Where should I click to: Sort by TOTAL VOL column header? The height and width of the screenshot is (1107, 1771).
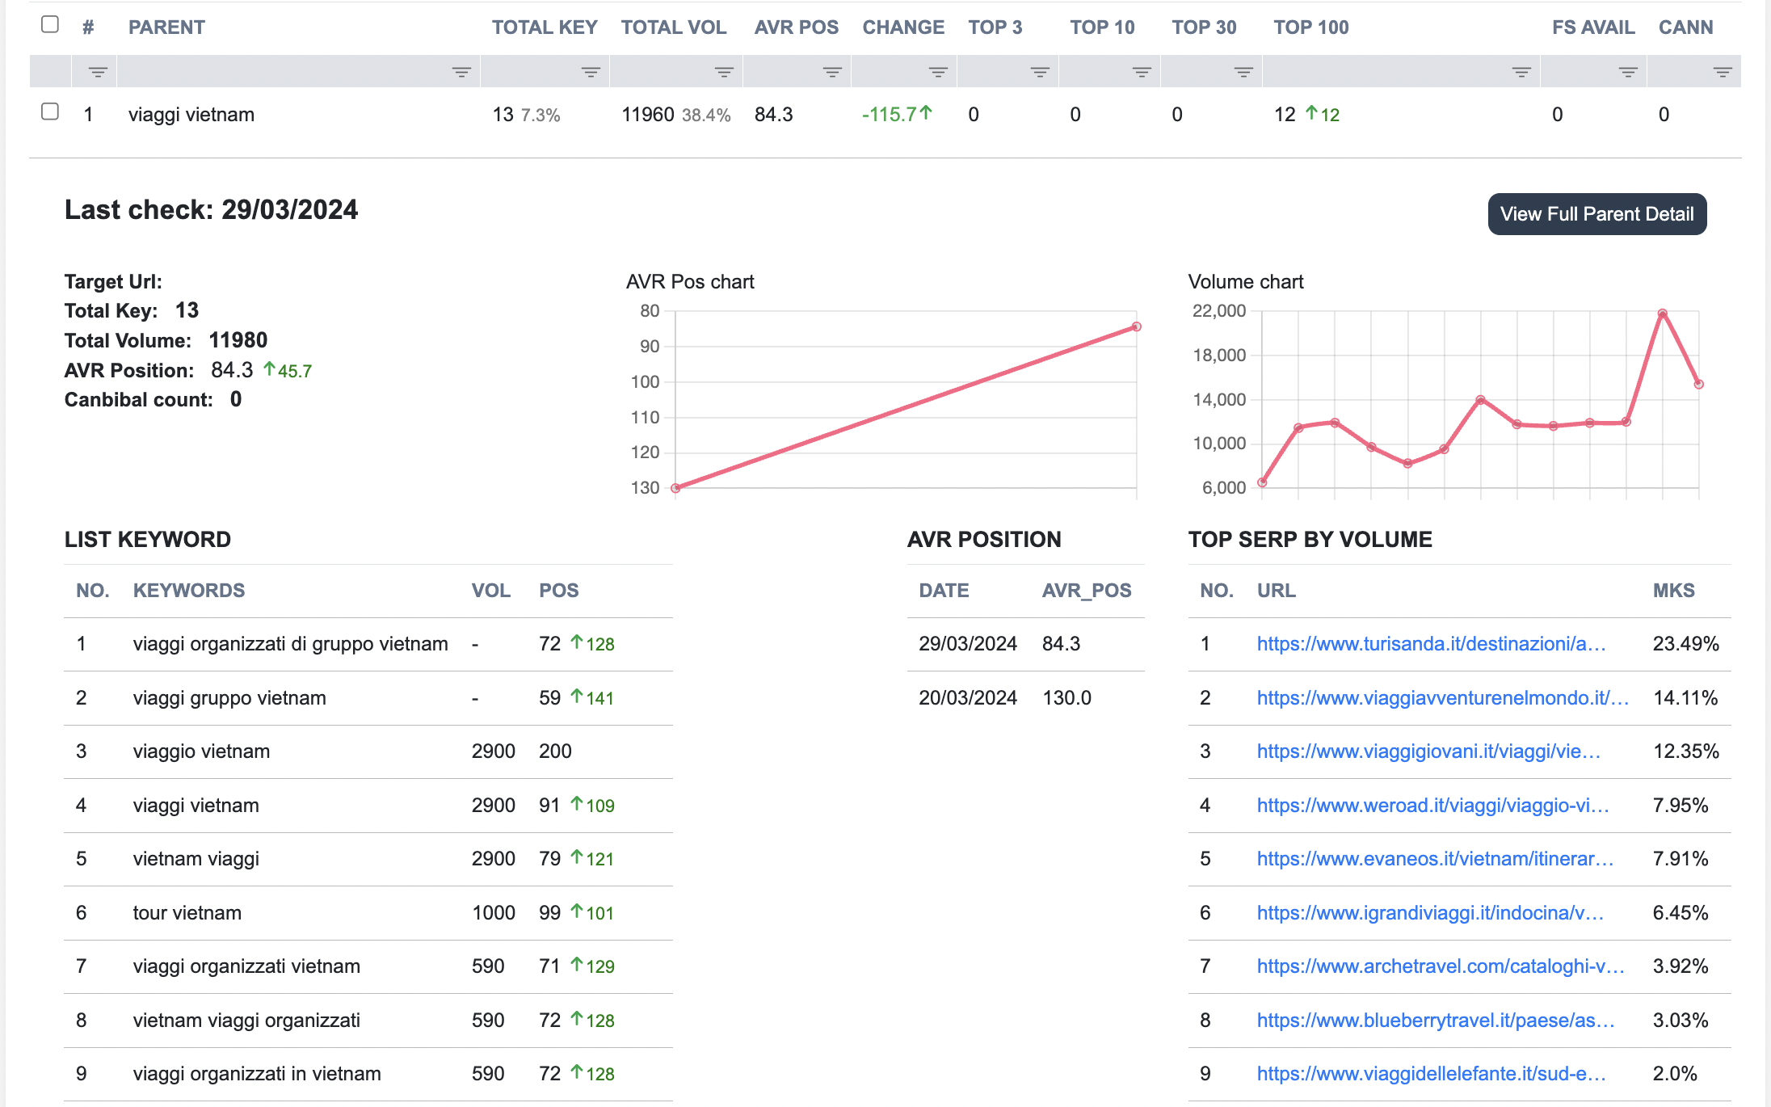pyautogui.click(x=674, y=27)
